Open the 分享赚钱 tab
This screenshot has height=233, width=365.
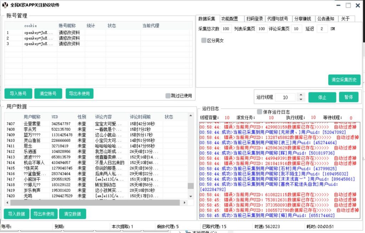coord(304,18)
